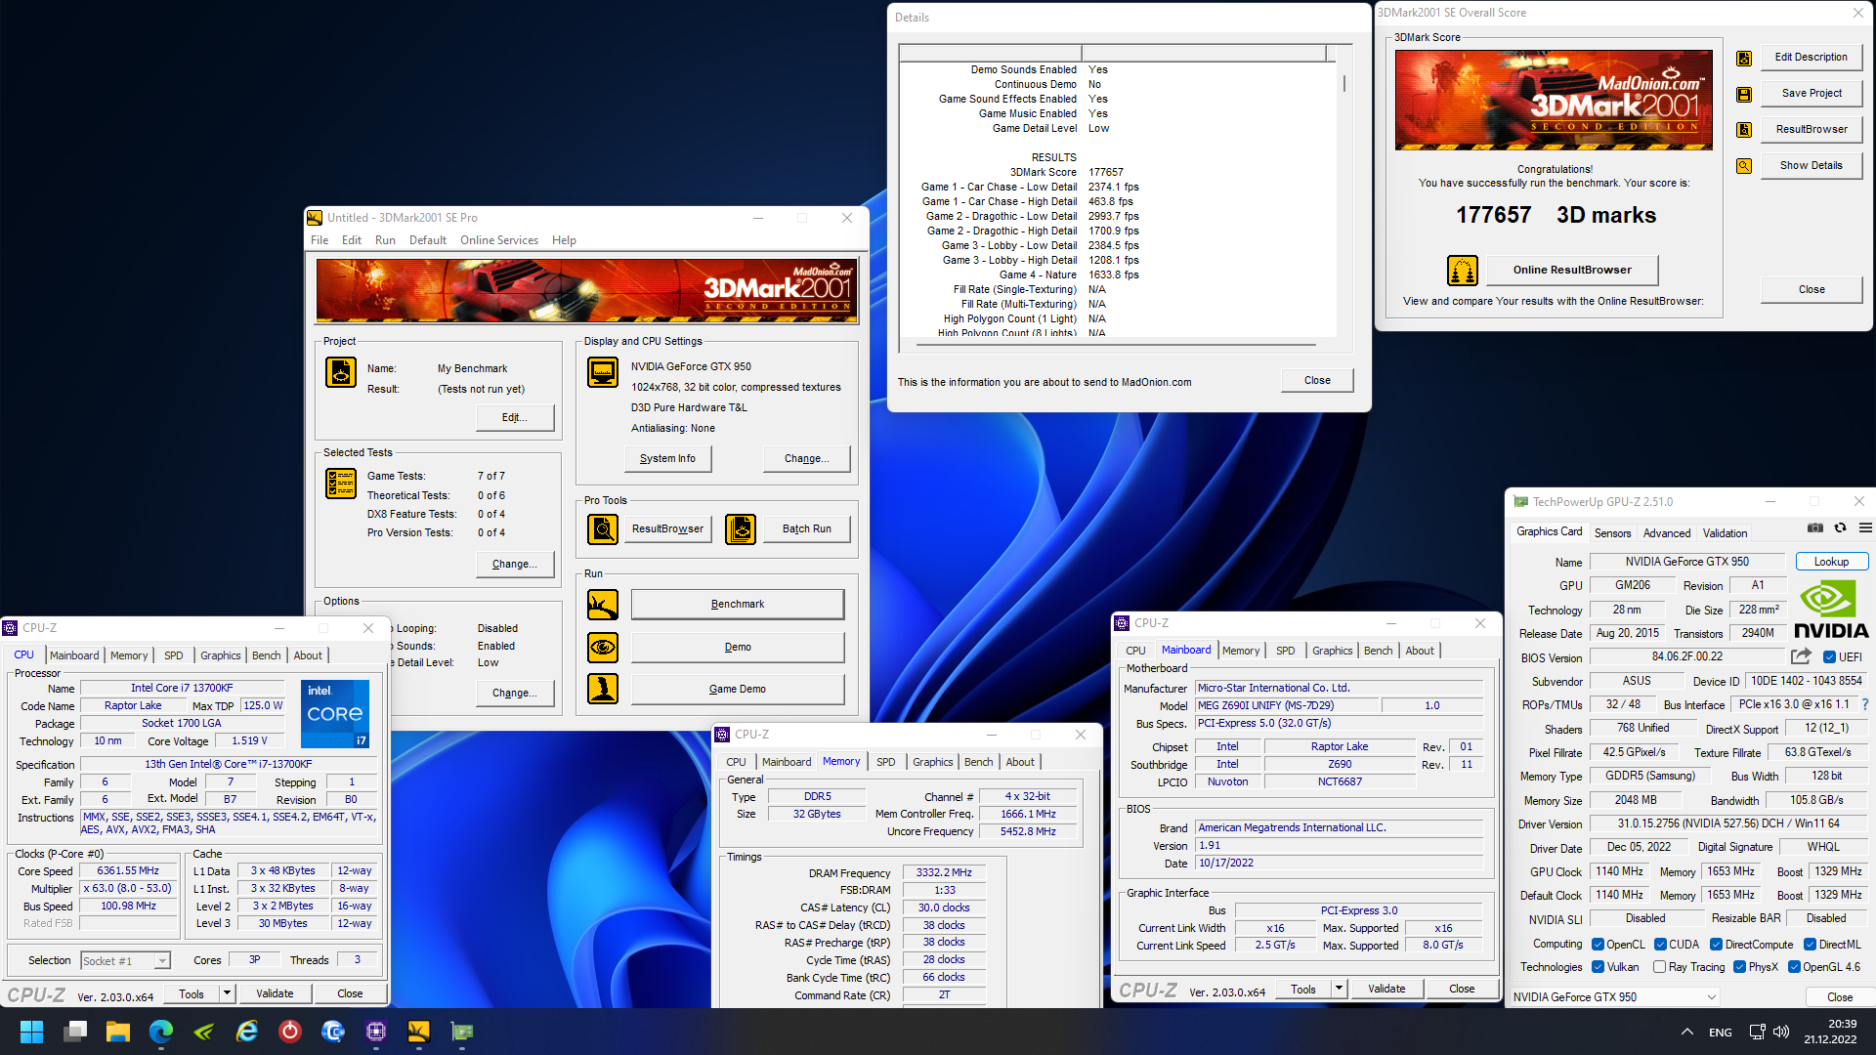Open the Online Services menu
The width and height of the screenshot is (1876, 1055).
pyautogui.click(x=499, y=240)
